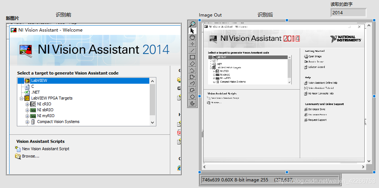Open NI Vision Concepts Help in Image Out
This screenshot has width=379, height=188.
point(321,93)
